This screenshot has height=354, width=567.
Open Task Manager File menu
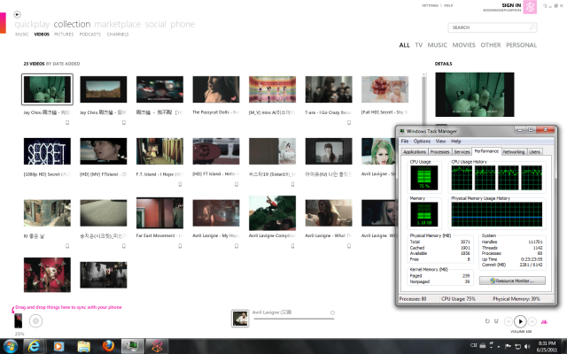tap(405, 142)
